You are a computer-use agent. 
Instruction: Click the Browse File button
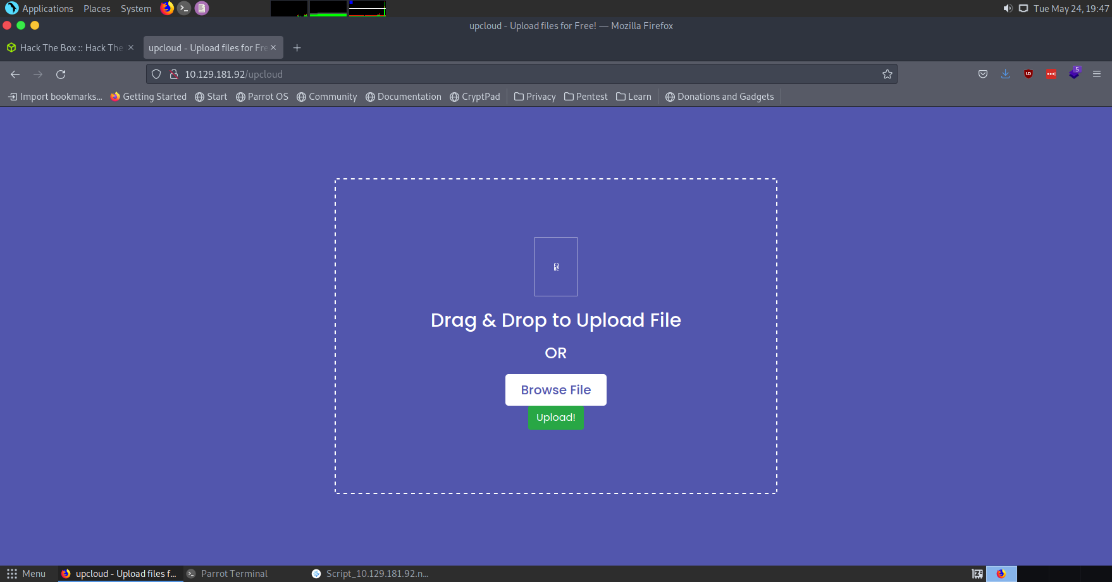pos(556,390)
